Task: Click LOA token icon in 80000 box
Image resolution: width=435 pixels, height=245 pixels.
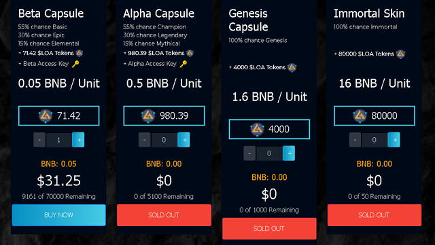Action: click(x=360, y=116)
